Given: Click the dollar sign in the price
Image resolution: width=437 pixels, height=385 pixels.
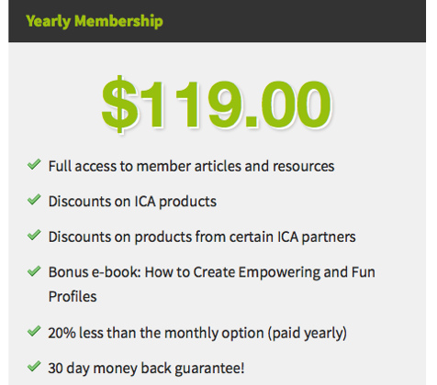Looking at the screenshot, I should (x=119, y=104).
